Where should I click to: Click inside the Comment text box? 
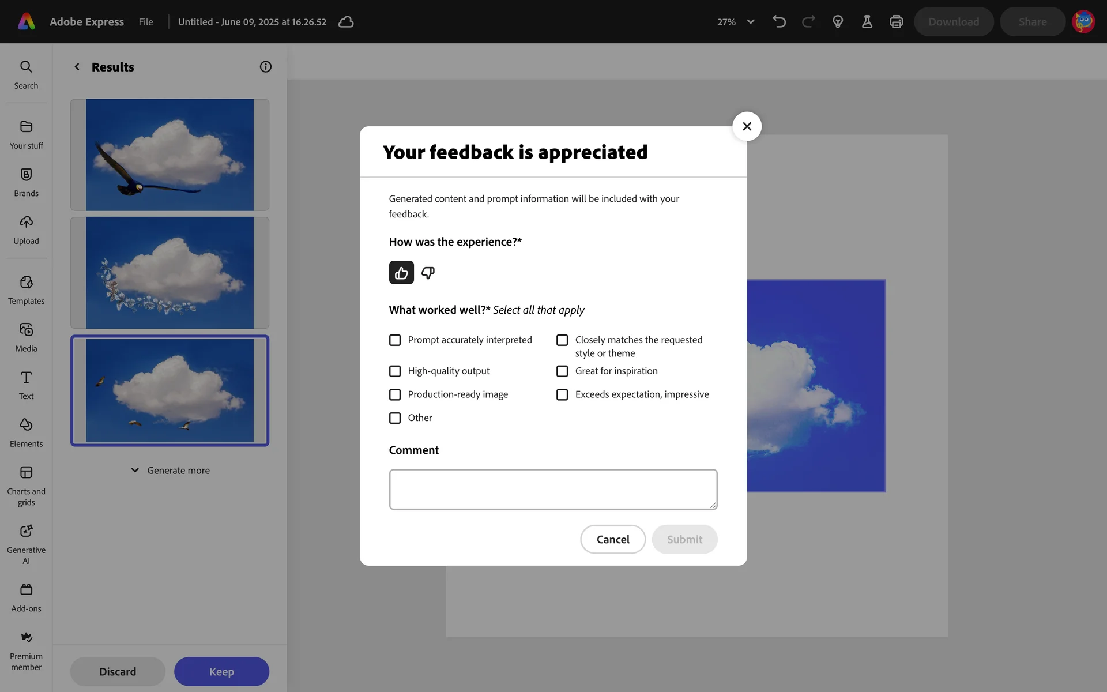(553, 490)
